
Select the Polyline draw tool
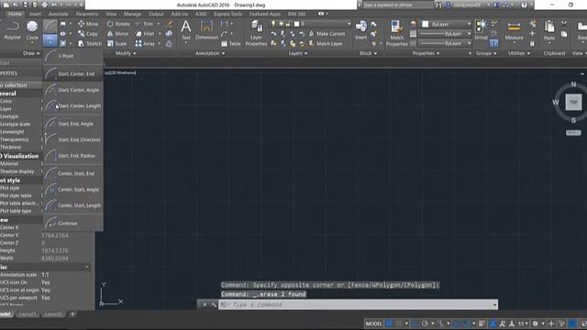pyautogui.click(x=12, y=30)
